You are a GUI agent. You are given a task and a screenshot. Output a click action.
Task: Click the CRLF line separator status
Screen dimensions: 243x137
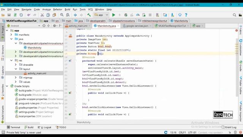pos(182,132)
